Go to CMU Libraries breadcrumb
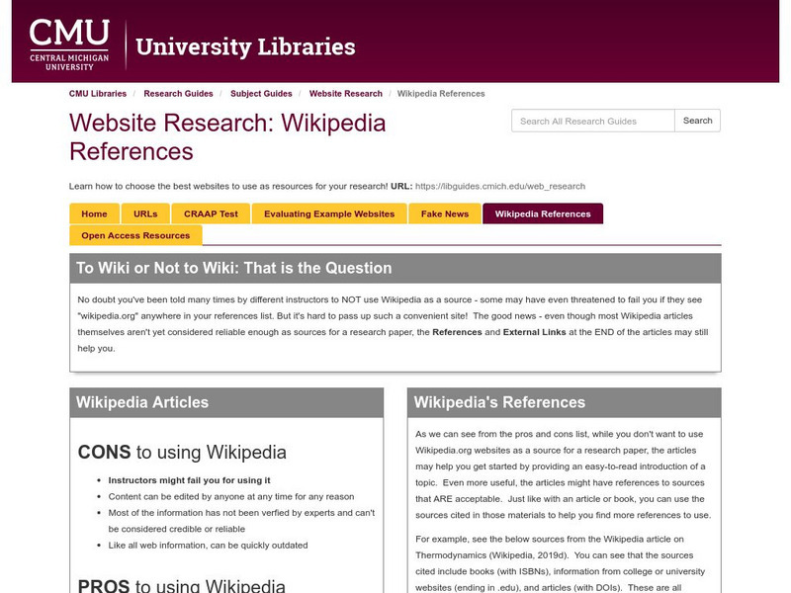 point(98,94)
